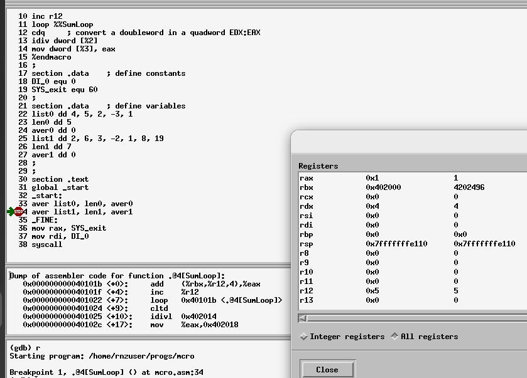This screenshot has width=527, height=378.
Task: Select the All registers radio button
Action: pyautogui.click(x=394, y=337)
